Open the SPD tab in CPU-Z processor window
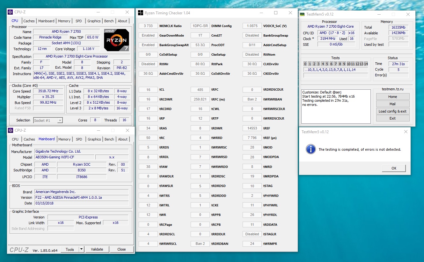 (79, 21)
